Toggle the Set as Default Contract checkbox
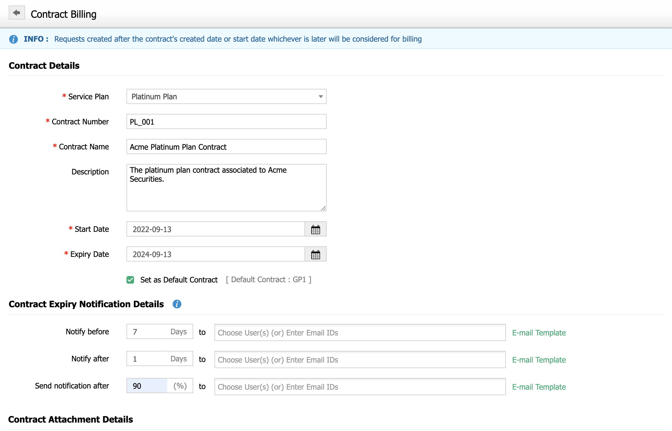The image size is (672, 431). point(130,280)
